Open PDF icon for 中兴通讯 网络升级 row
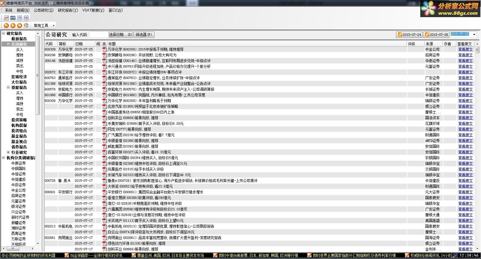Screen dimensions: 481x259 105,66
